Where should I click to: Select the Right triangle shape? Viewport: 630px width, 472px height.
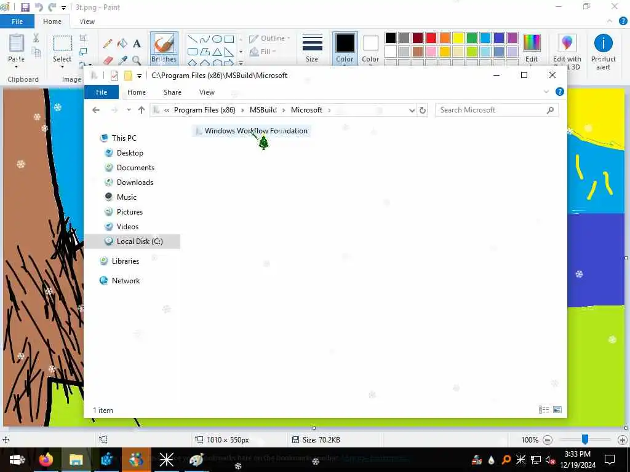[x=229, y=52]
